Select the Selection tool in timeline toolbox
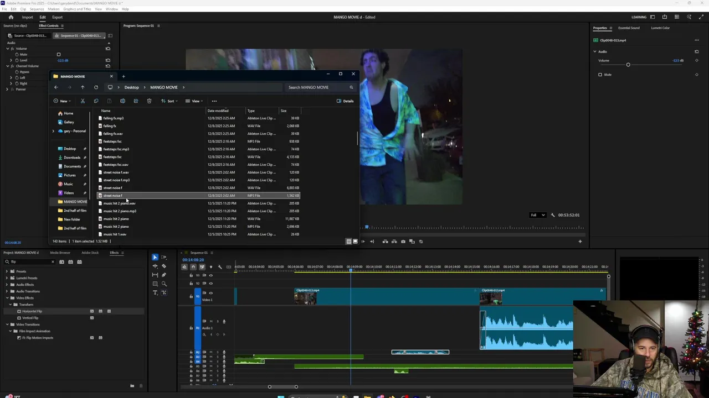 [x=155, y=258]
